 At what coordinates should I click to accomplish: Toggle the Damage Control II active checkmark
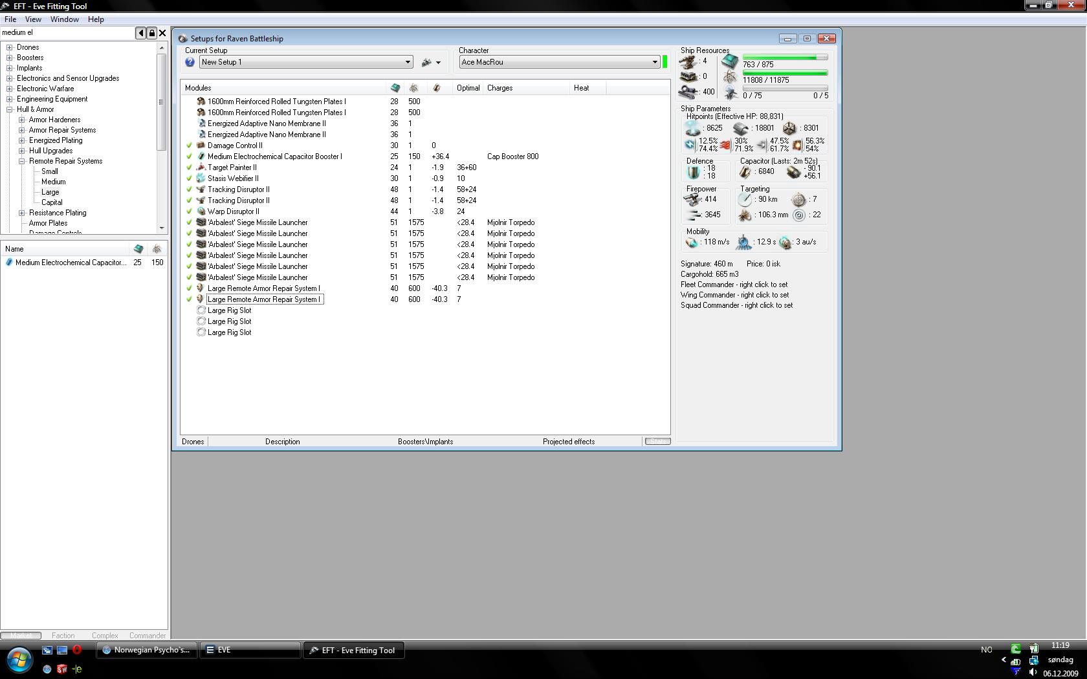pos(189,145)
